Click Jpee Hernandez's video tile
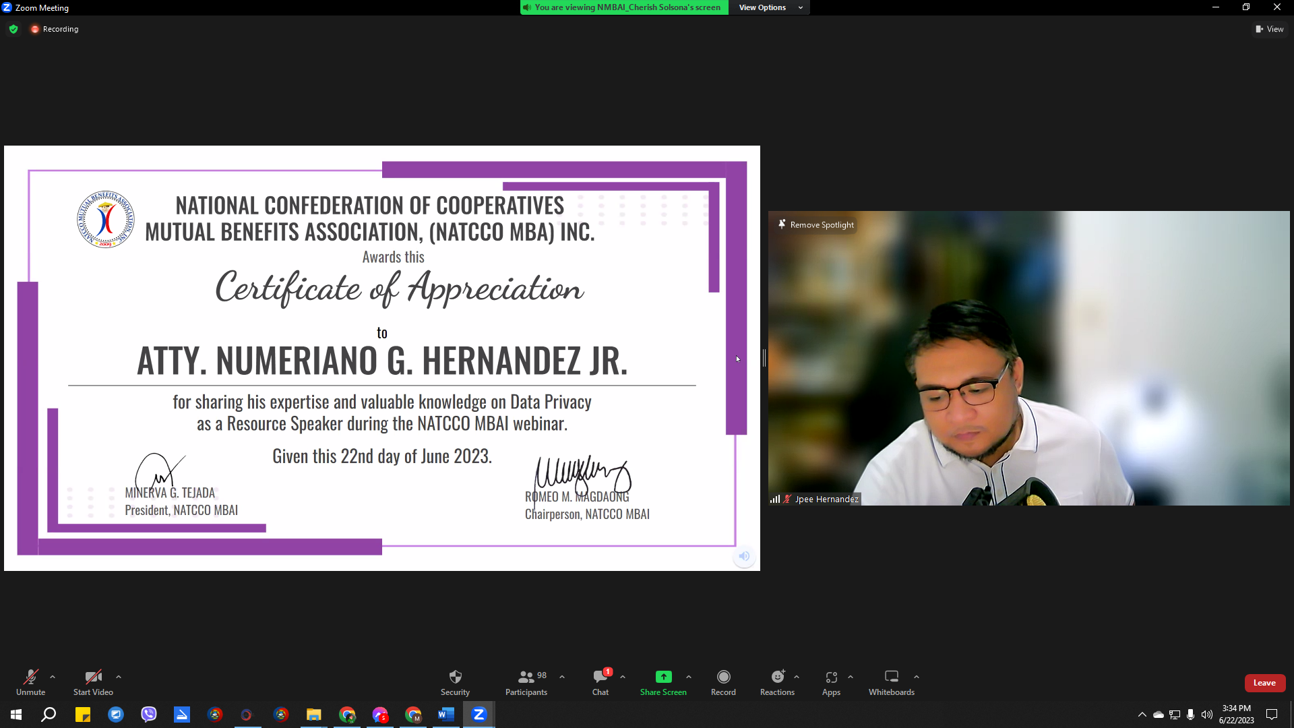1294x728 pixels. (1029, 358)
